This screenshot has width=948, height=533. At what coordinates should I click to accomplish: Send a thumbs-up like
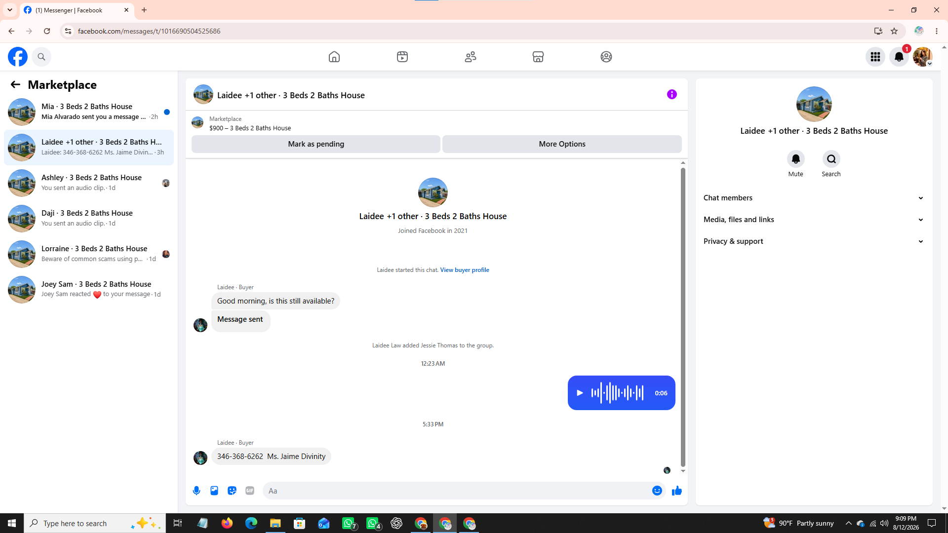677,491
